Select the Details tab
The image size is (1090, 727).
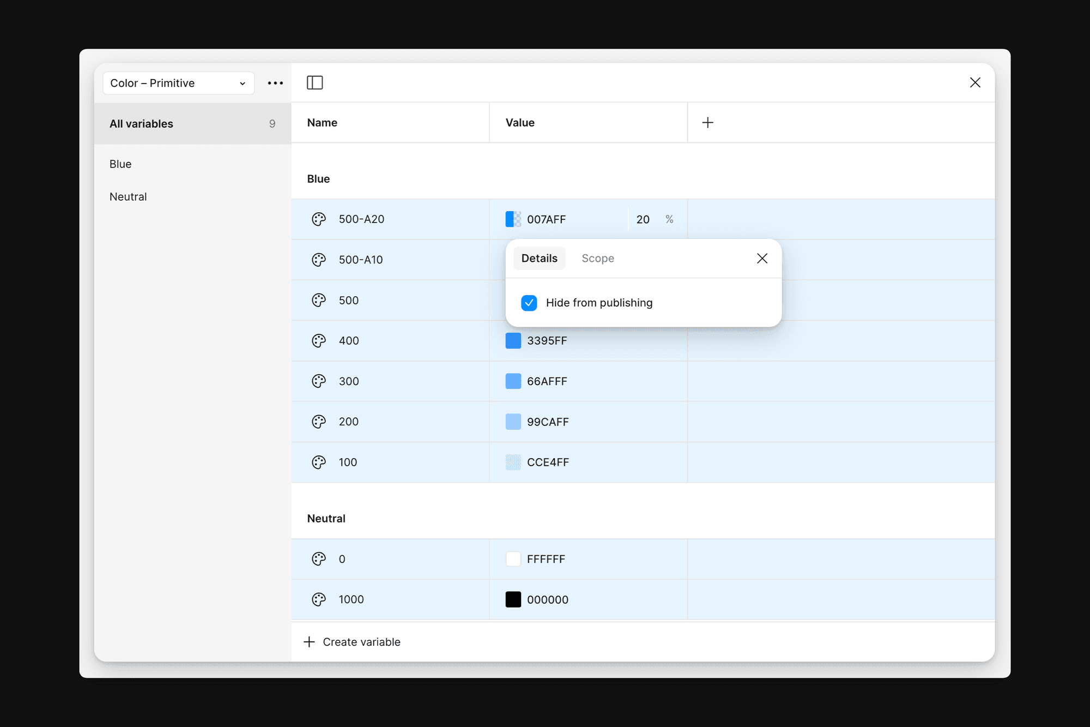pyautogui.click(x=539, y=259)
